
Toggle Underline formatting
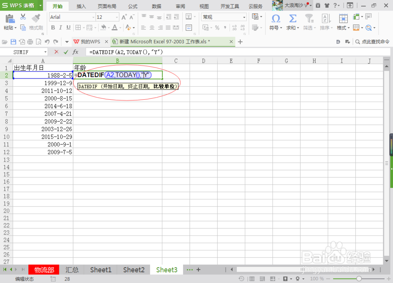[68, 27]
